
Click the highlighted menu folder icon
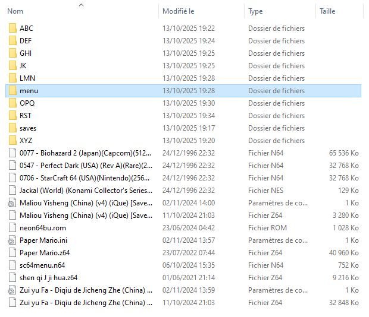(12, 91)
